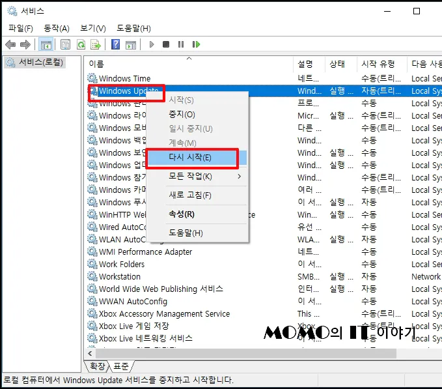Click the show/hide action pane icon
The image size is (442, 389).
(x=131, y=44)
